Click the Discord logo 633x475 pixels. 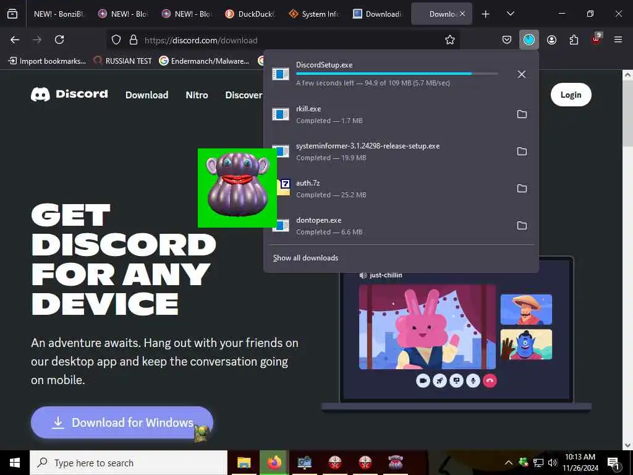pos(69,95)
